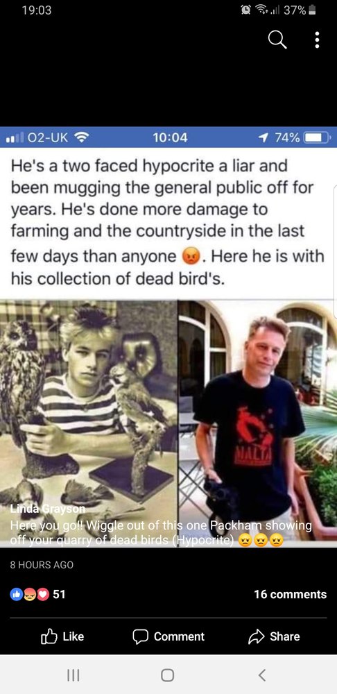The width and height of the screenshot is (337, 694).
Task: Tap the 8 HOURS AGO timestamp
Action: click(42, 565)
